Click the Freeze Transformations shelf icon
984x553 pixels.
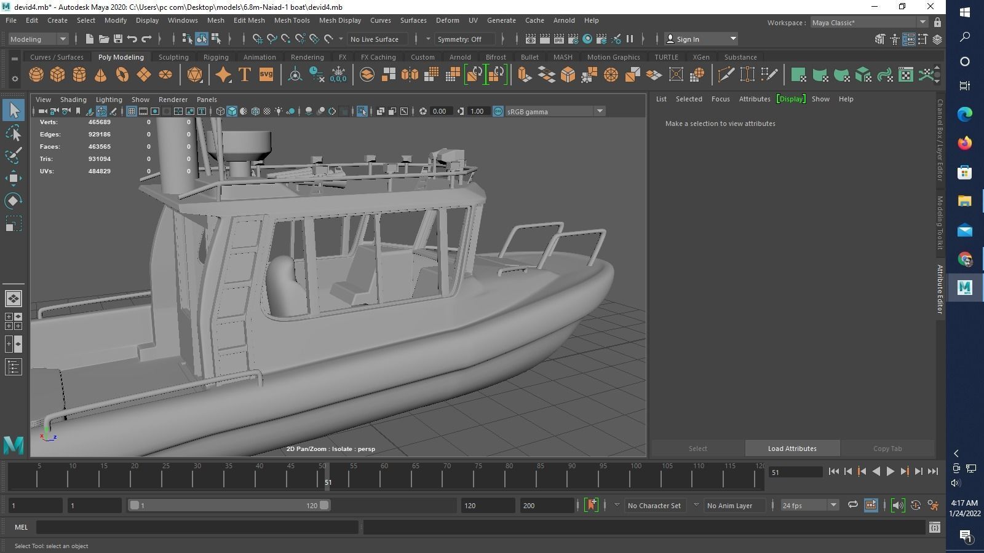pyautogui.click(x=338, y=75)
